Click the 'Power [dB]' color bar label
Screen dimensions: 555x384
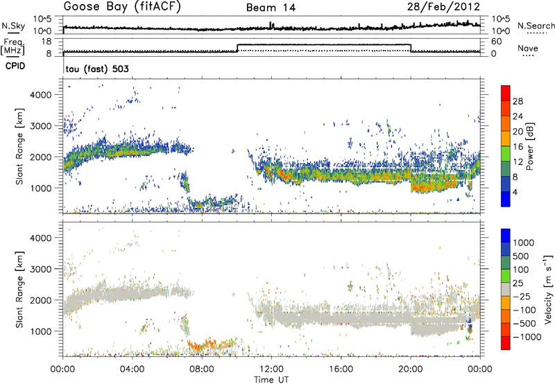(530, 146)
